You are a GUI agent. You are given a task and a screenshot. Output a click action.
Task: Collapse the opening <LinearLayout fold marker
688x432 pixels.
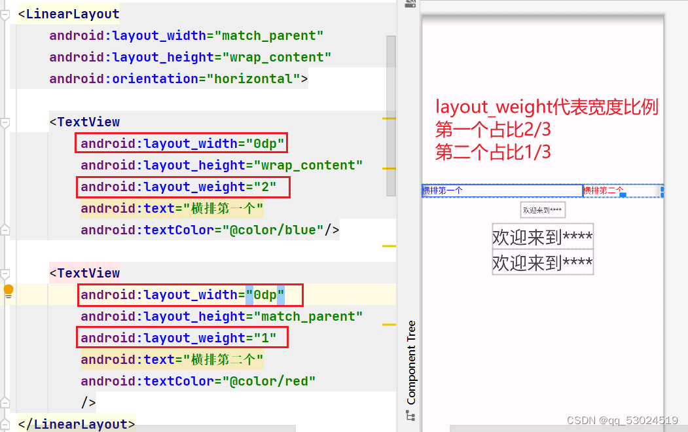(5, 15)
